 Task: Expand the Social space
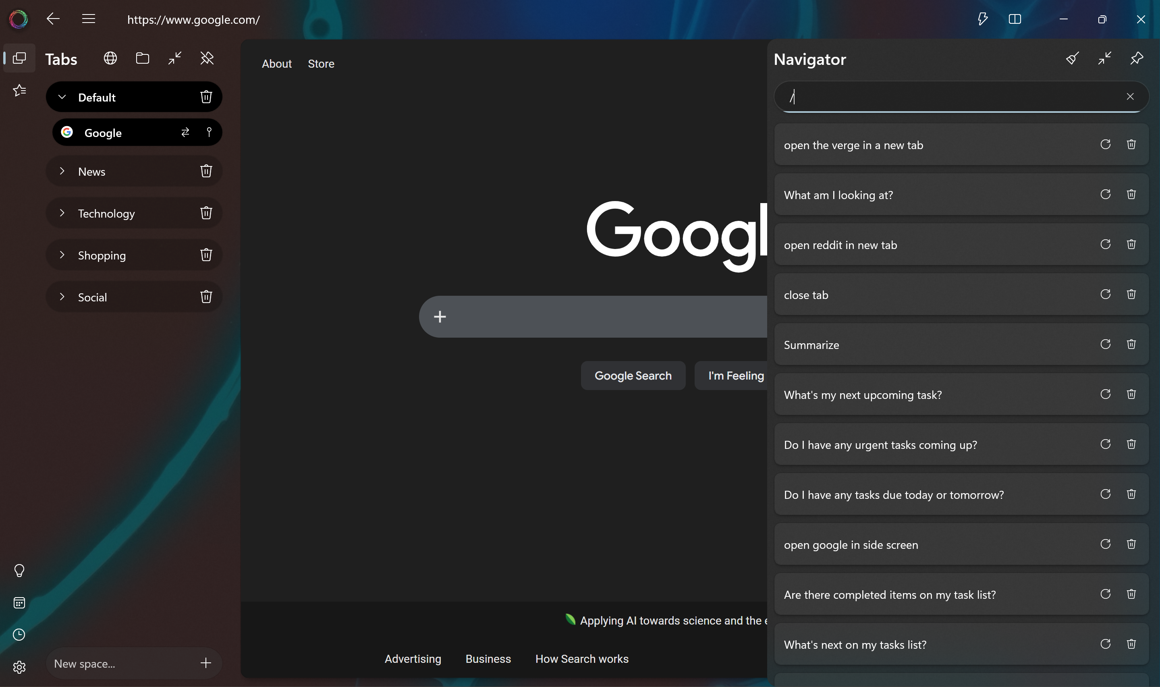62,297
